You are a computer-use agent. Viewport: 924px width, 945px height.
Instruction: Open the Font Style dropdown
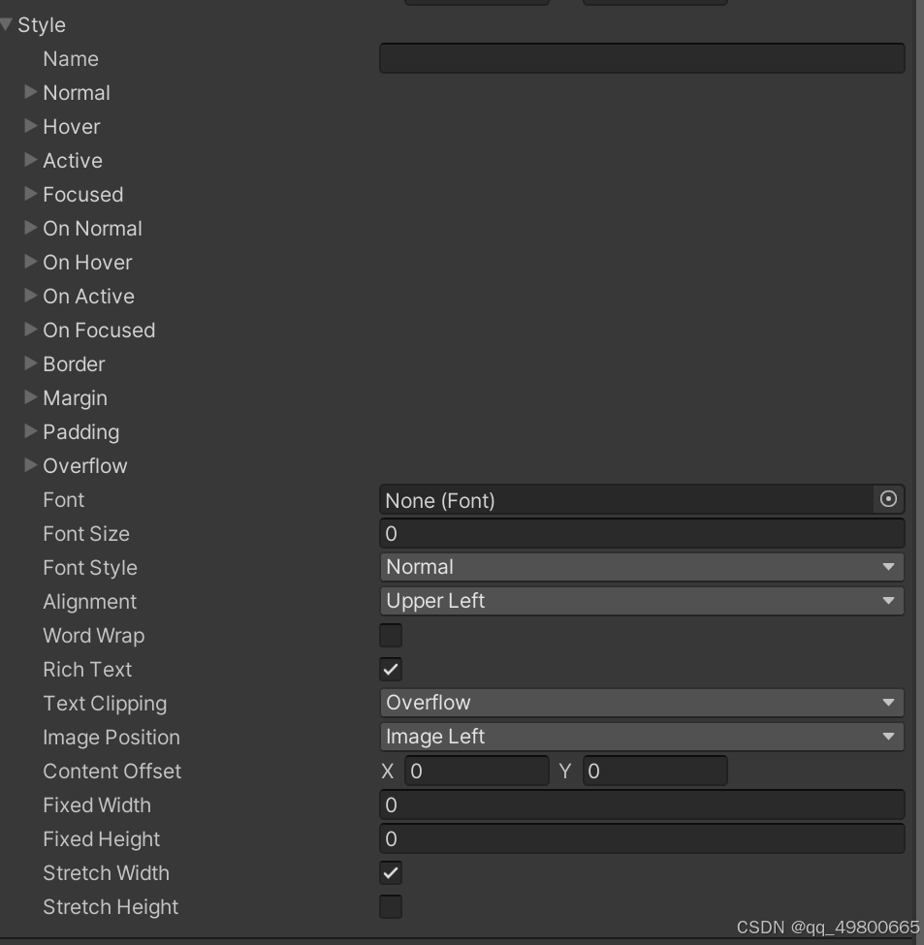pyautogui.click(x=642, y=567)
